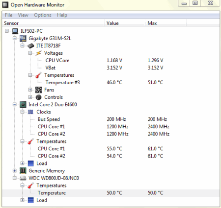Open the Help menu

click(62, 15)
